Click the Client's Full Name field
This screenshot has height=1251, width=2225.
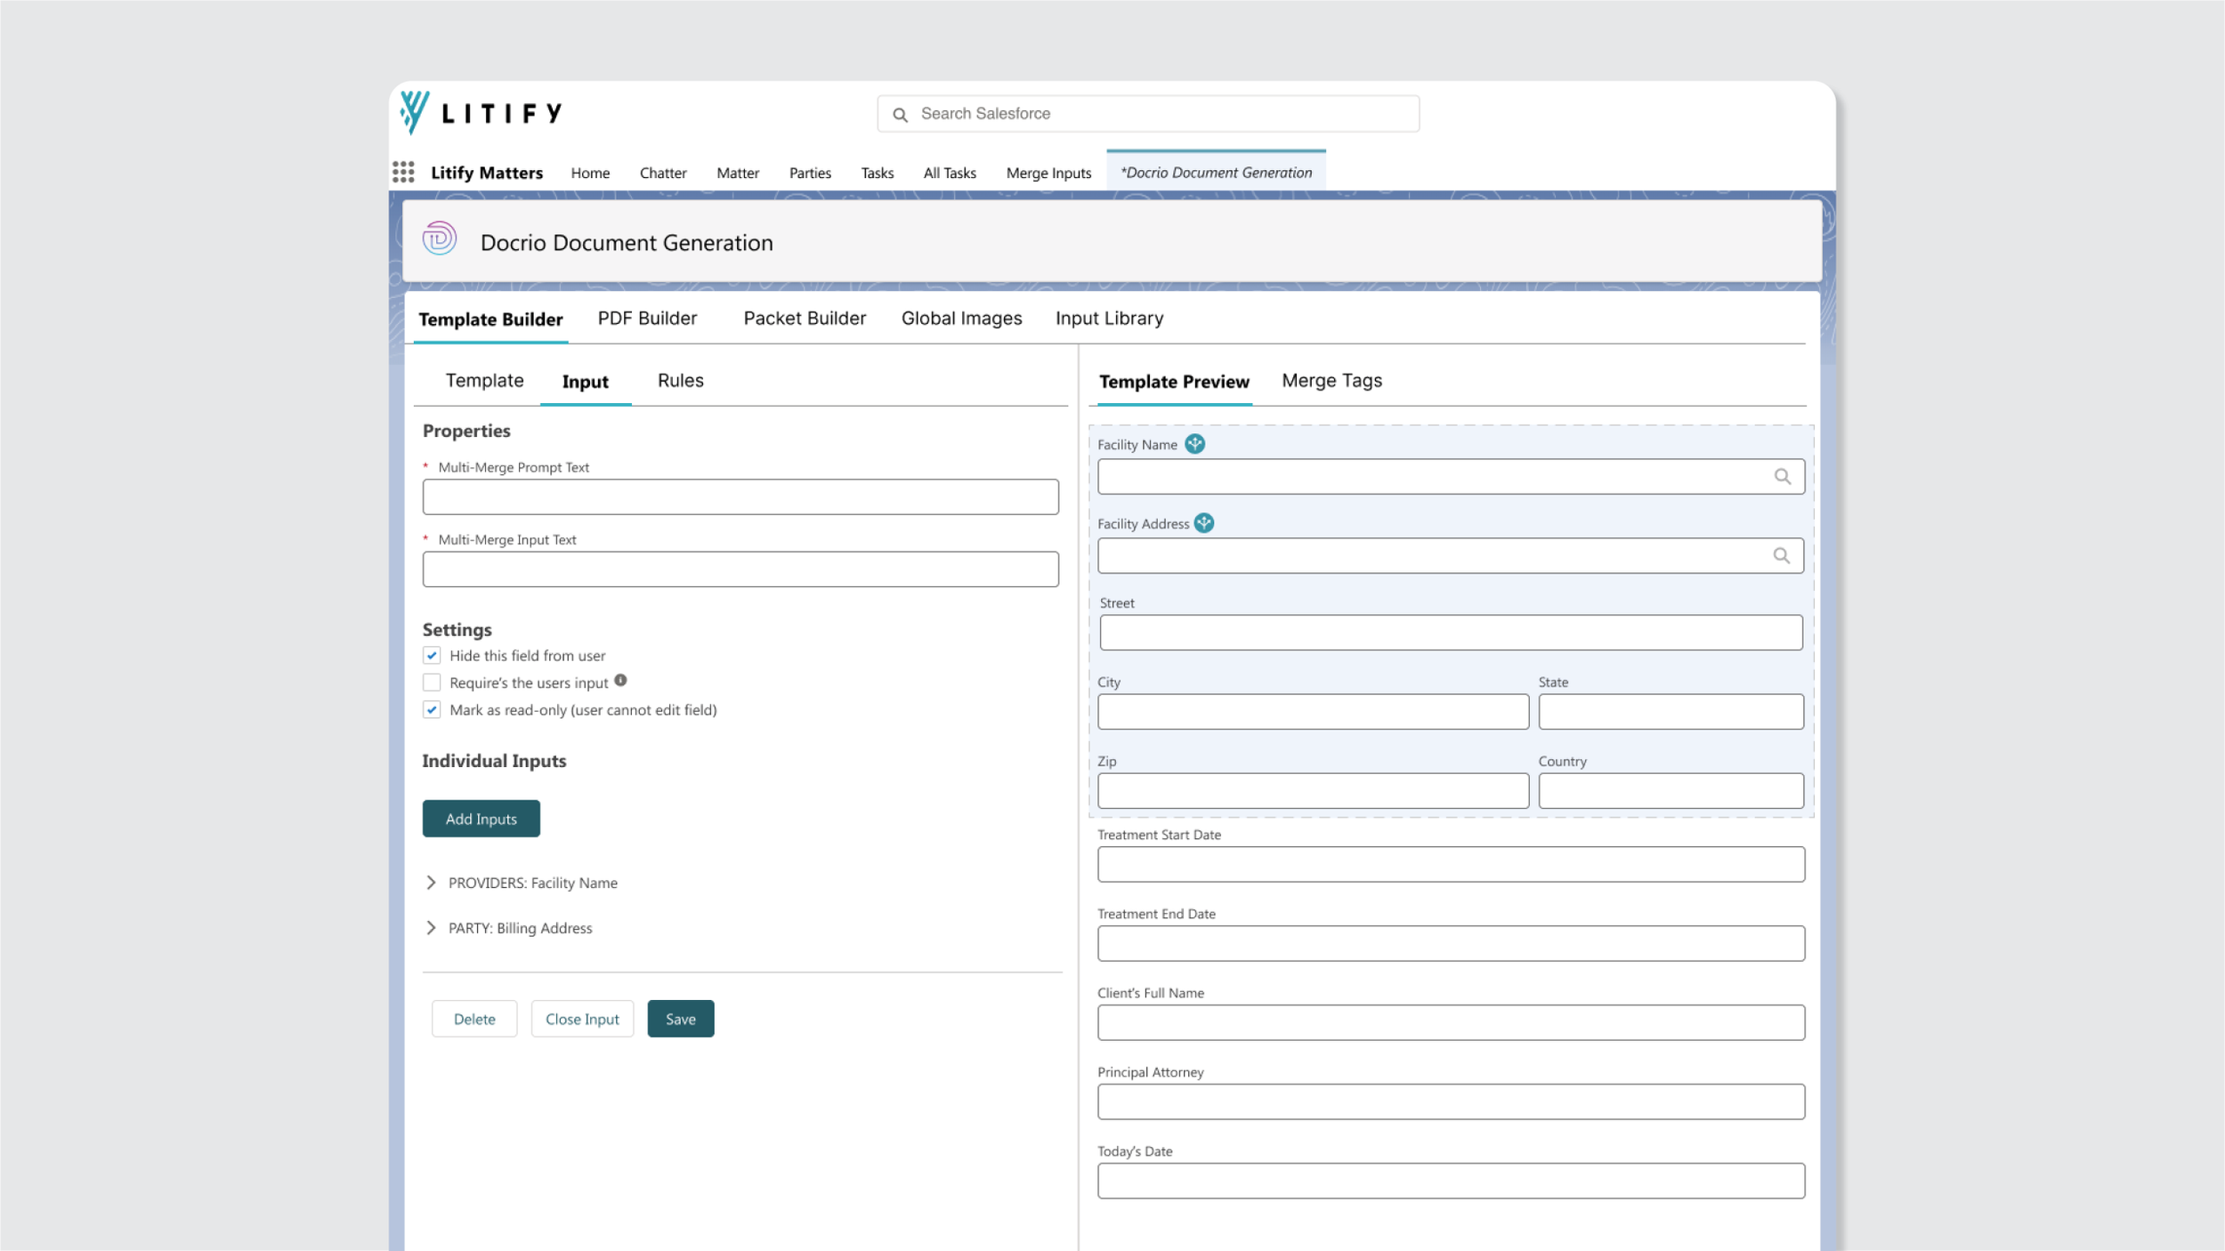[1451, 1023]
